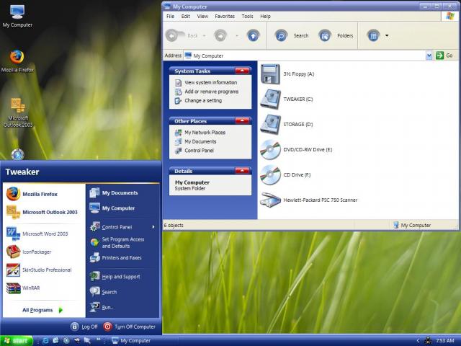This screenshot has height=346, width=461.
Task: Click the 7:53 AM taskbar clock
Action: point(445,341)
